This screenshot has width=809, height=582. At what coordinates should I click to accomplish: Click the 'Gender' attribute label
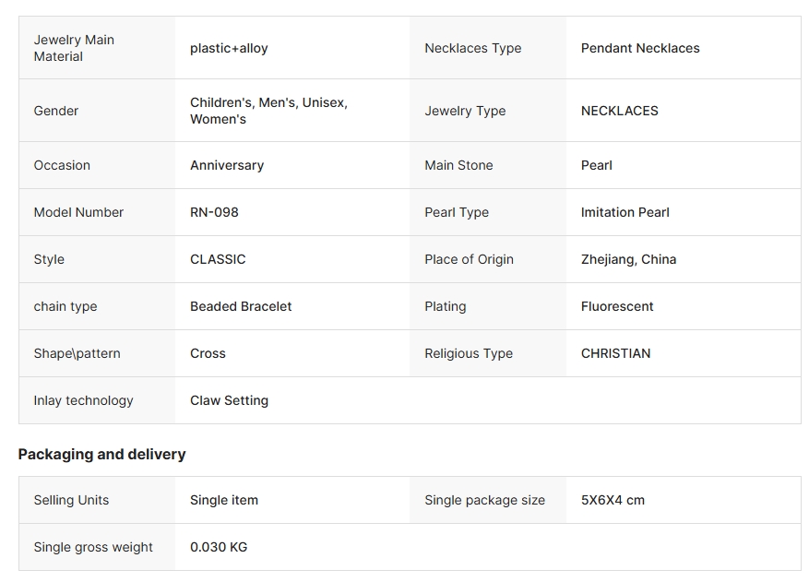(56, 111)
